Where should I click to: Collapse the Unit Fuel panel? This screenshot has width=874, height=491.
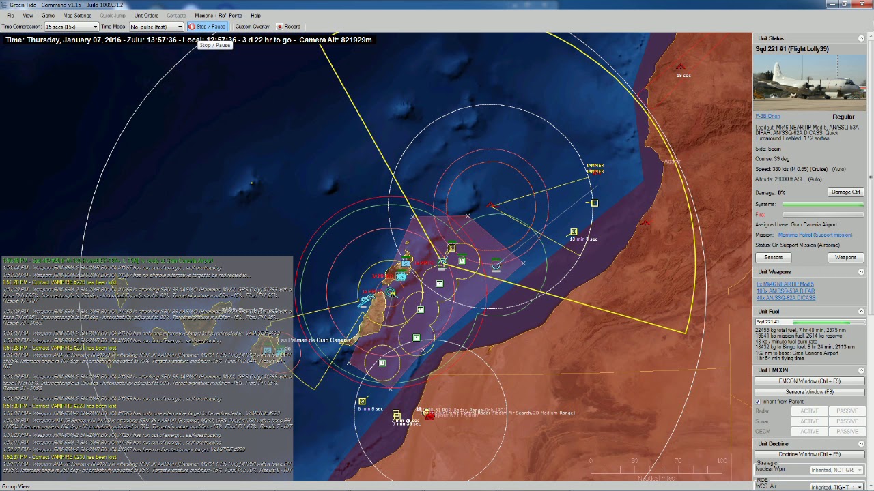pos(861,312)
